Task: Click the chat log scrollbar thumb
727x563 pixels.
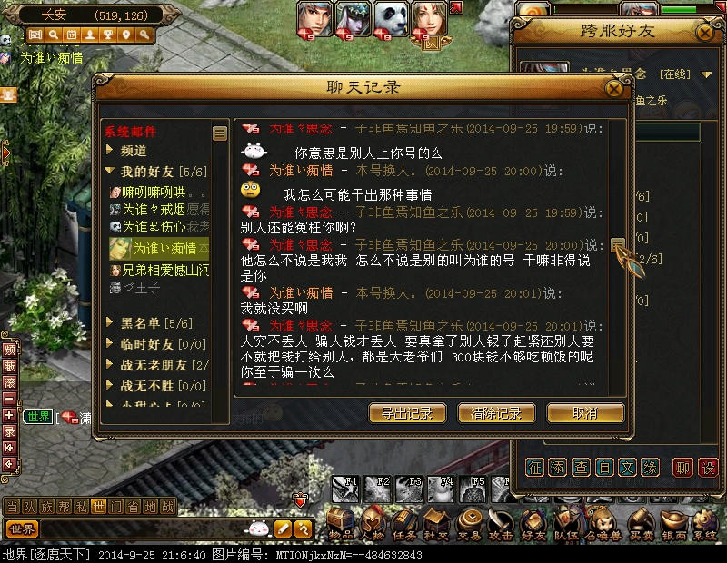Action: click(617, 244)
